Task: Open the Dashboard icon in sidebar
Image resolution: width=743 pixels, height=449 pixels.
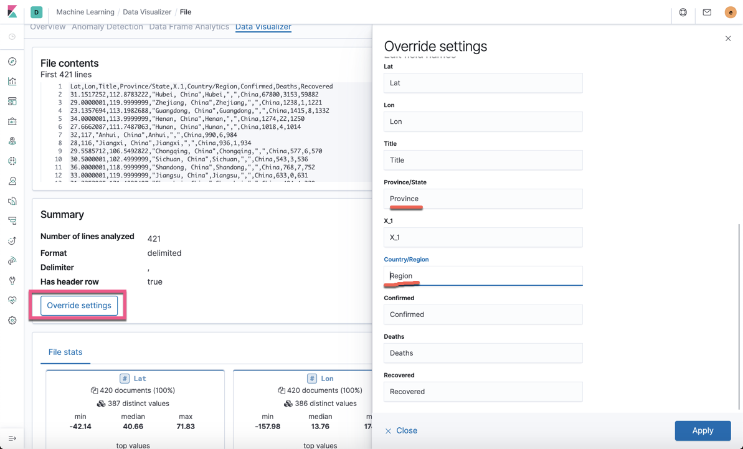Action: pos(13,102)
